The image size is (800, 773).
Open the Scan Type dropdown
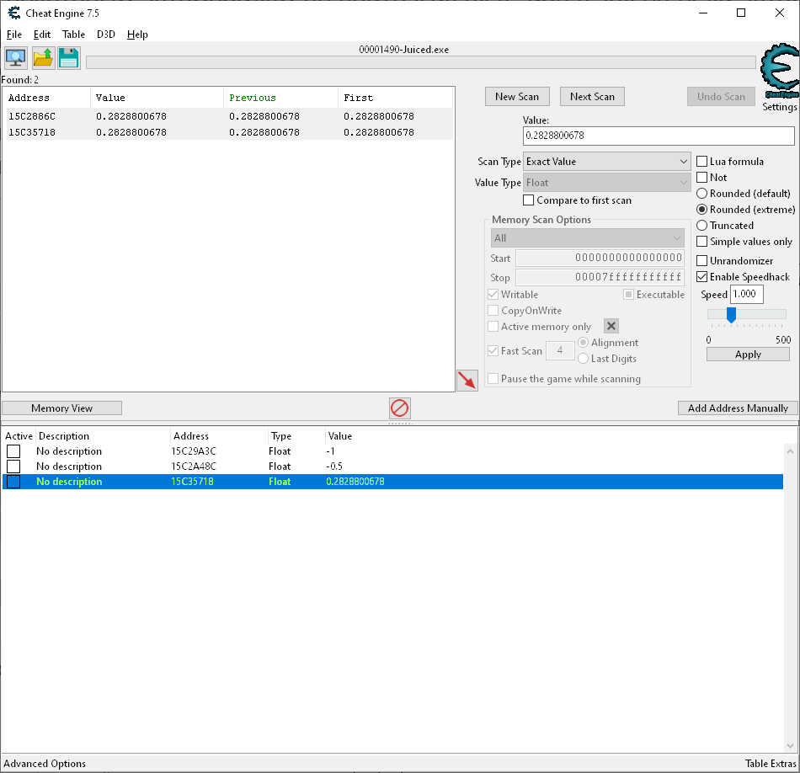coord(606,162)
